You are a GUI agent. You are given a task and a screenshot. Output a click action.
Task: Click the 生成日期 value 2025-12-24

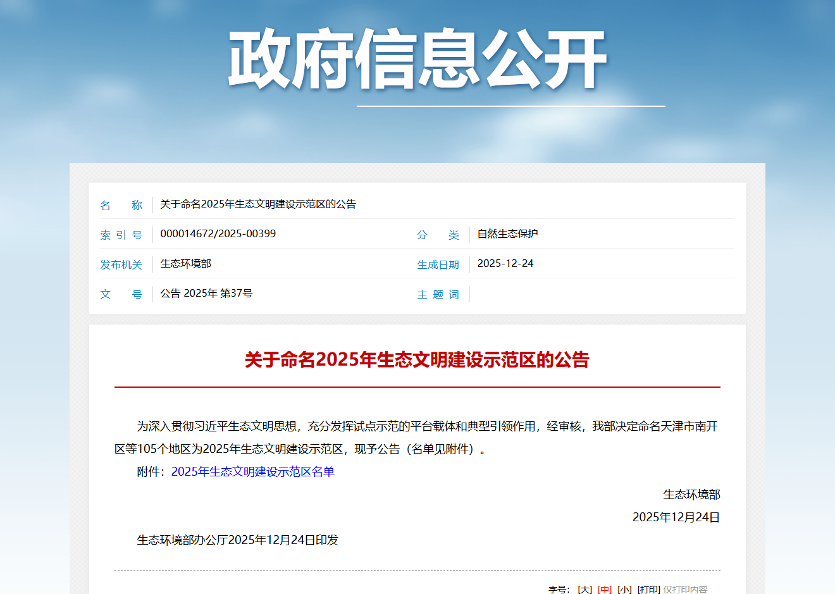[x=505, y=264]
